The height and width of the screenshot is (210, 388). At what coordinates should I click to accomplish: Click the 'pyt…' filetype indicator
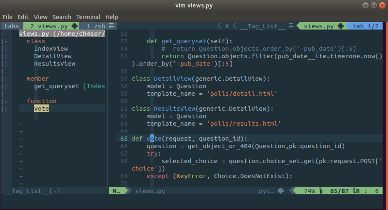click(x=266, y=191)
